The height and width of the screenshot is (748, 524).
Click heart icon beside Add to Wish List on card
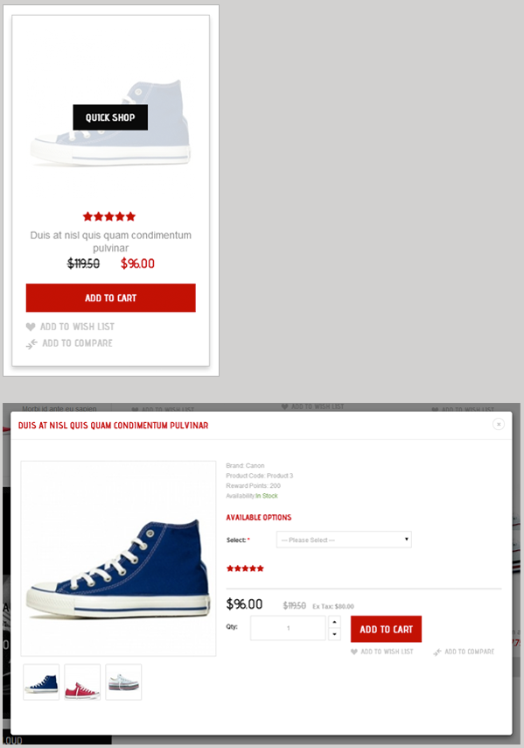click(x=31, y=327)
